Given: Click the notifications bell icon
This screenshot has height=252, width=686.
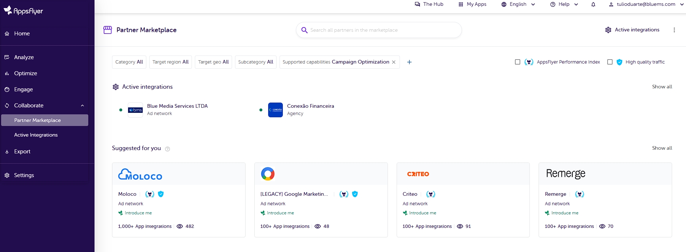Looking at the screenshot, I should (593, 4).
